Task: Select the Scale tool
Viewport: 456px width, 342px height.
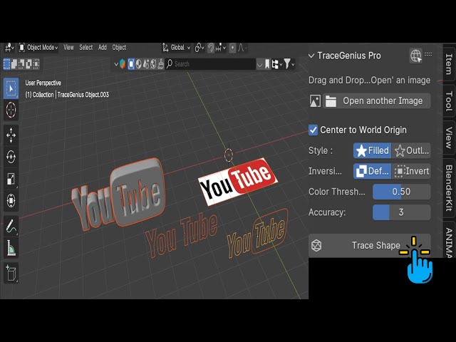Action: click(11, 179)
